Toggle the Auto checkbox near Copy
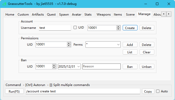 point(158,91)
